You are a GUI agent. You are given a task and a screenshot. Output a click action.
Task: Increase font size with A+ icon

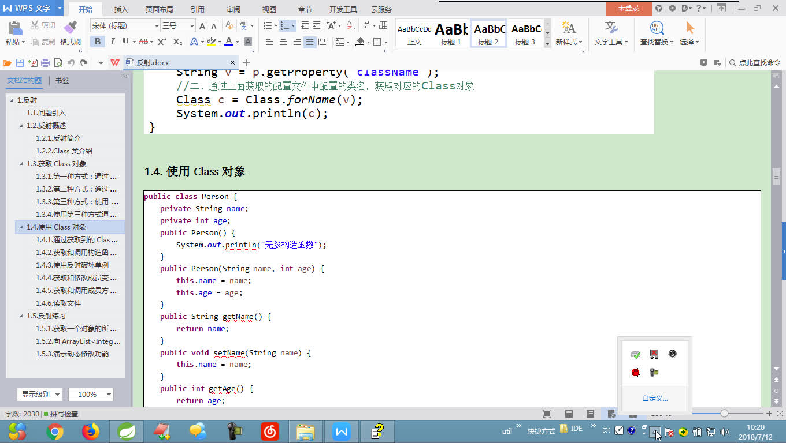coord(203,26)
